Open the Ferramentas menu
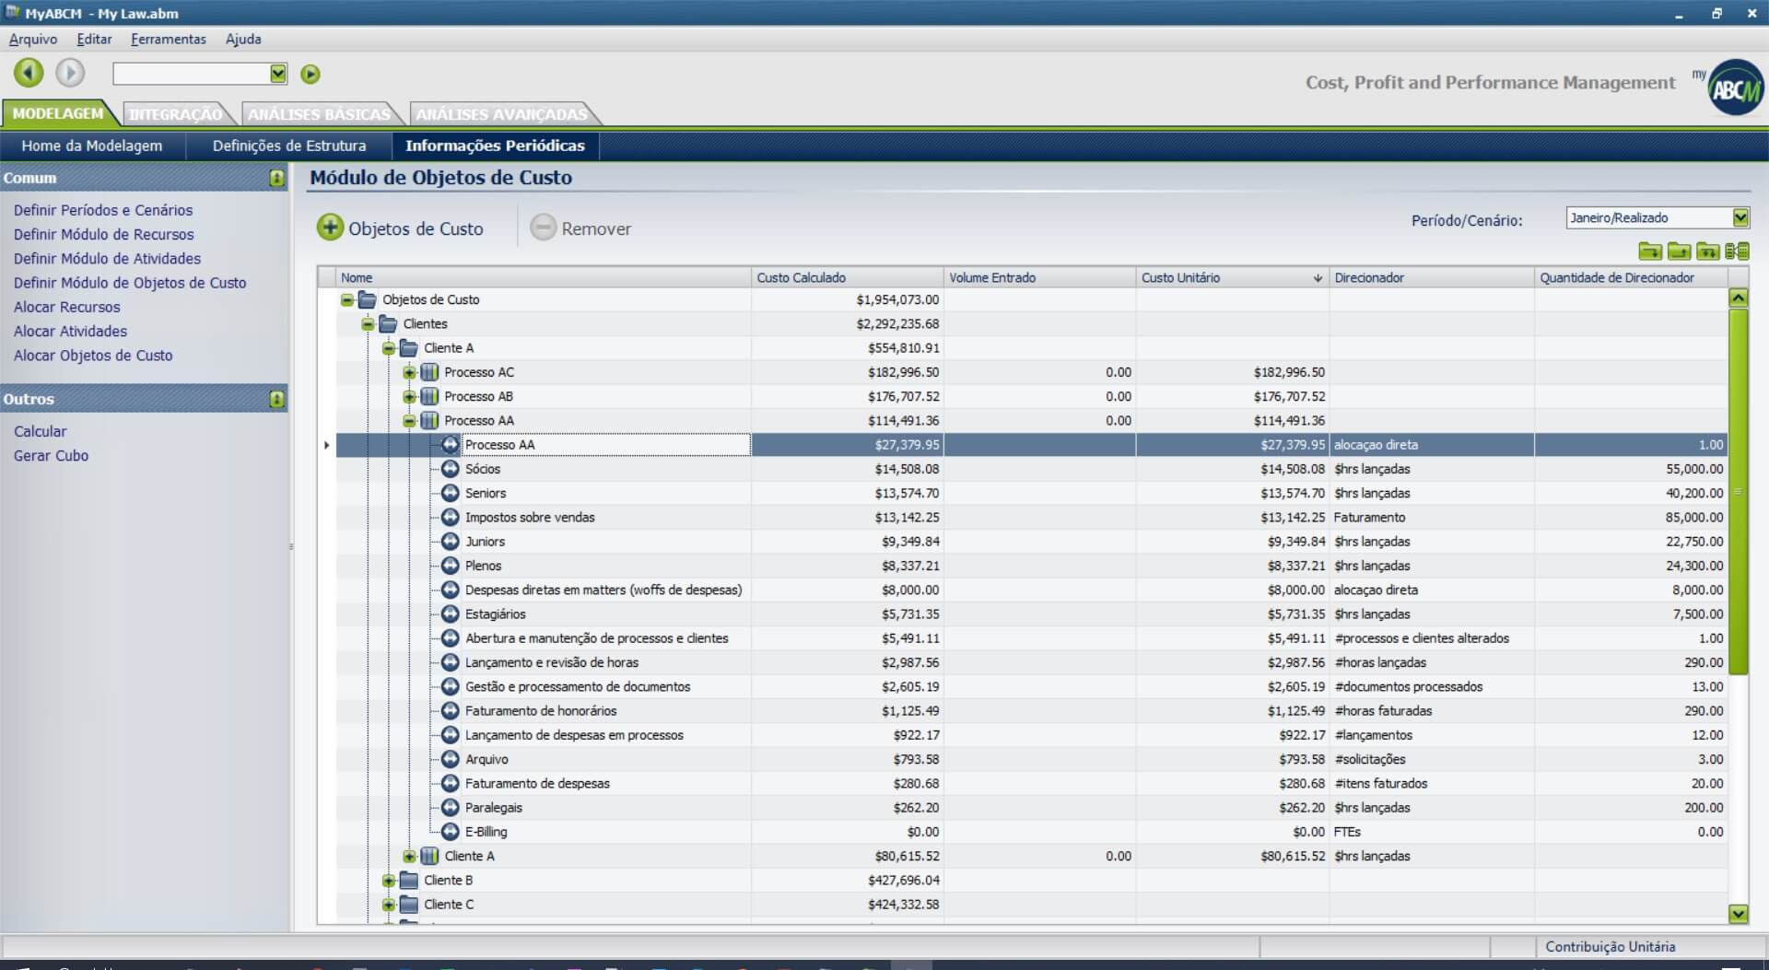The image size is (1769, 970). 169,39
